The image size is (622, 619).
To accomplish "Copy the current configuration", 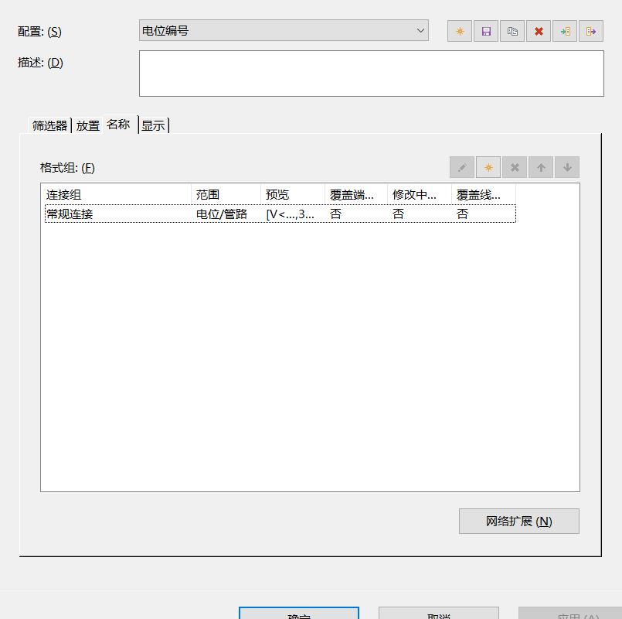I will (512, 31).
